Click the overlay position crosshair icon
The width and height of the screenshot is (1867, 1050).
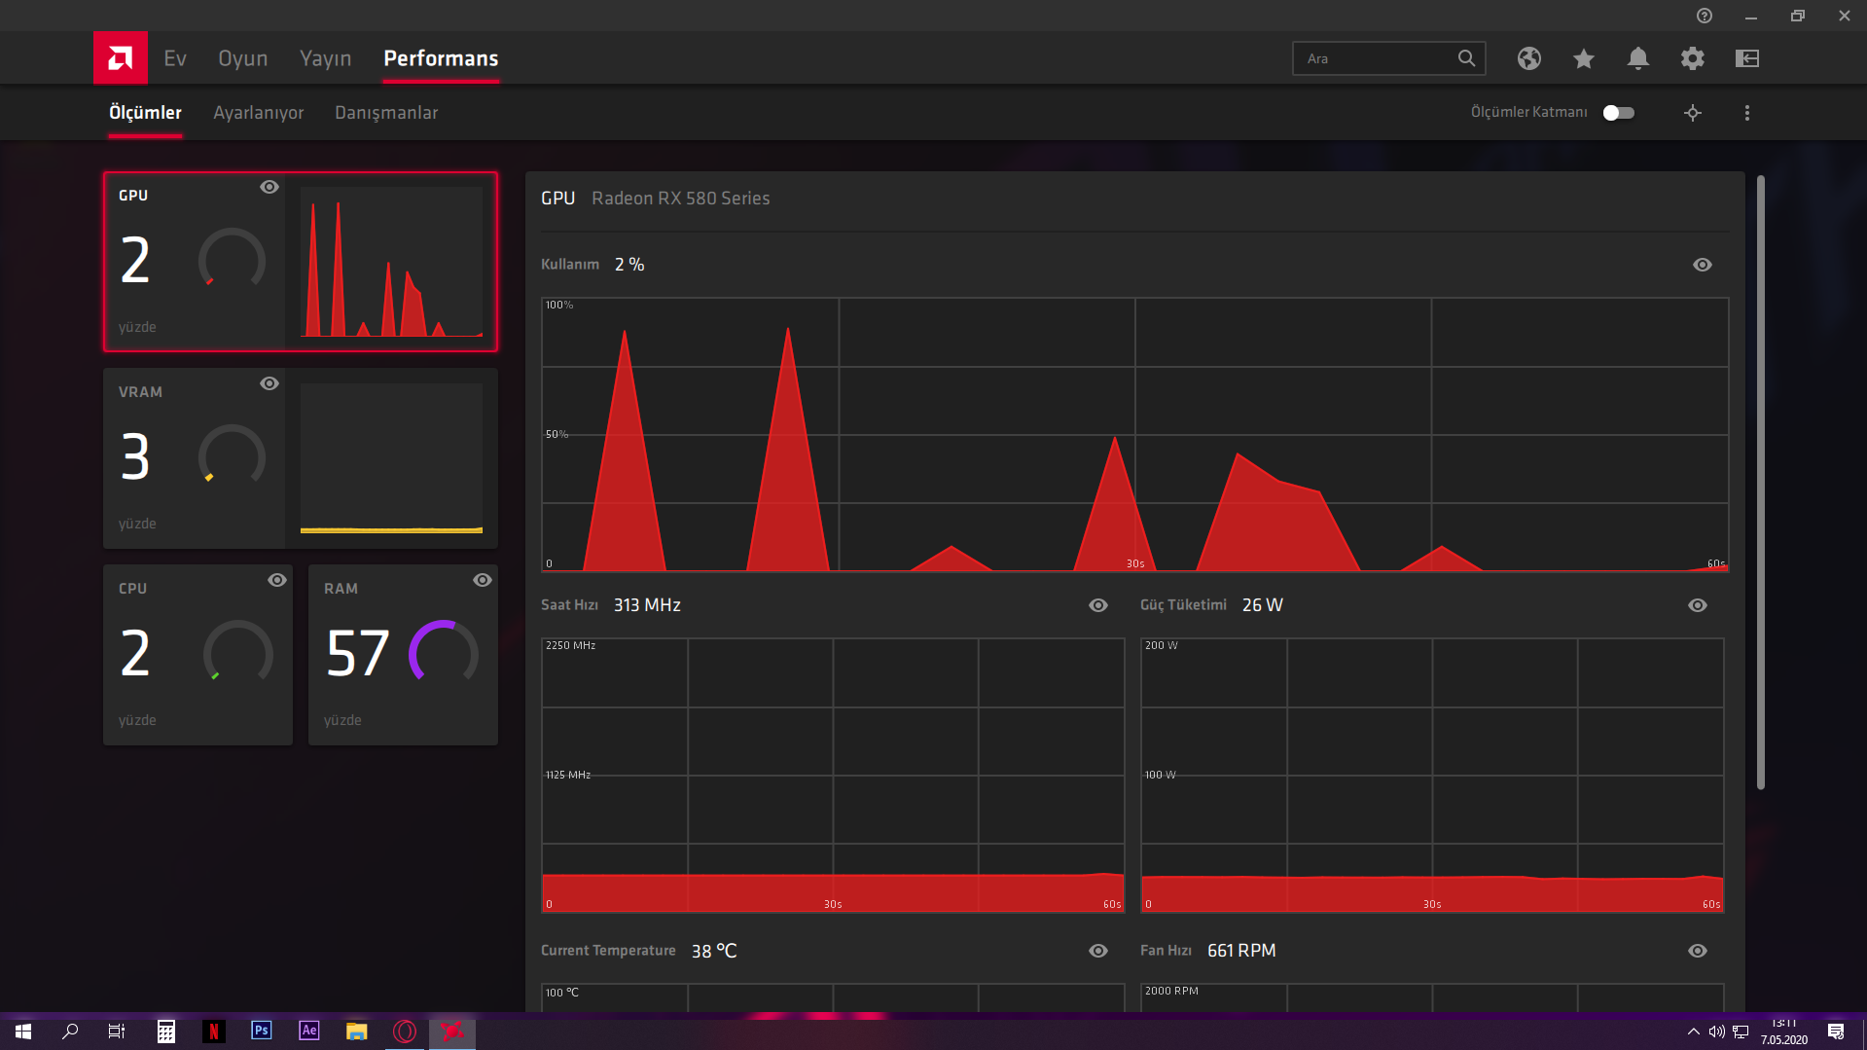1692,113
